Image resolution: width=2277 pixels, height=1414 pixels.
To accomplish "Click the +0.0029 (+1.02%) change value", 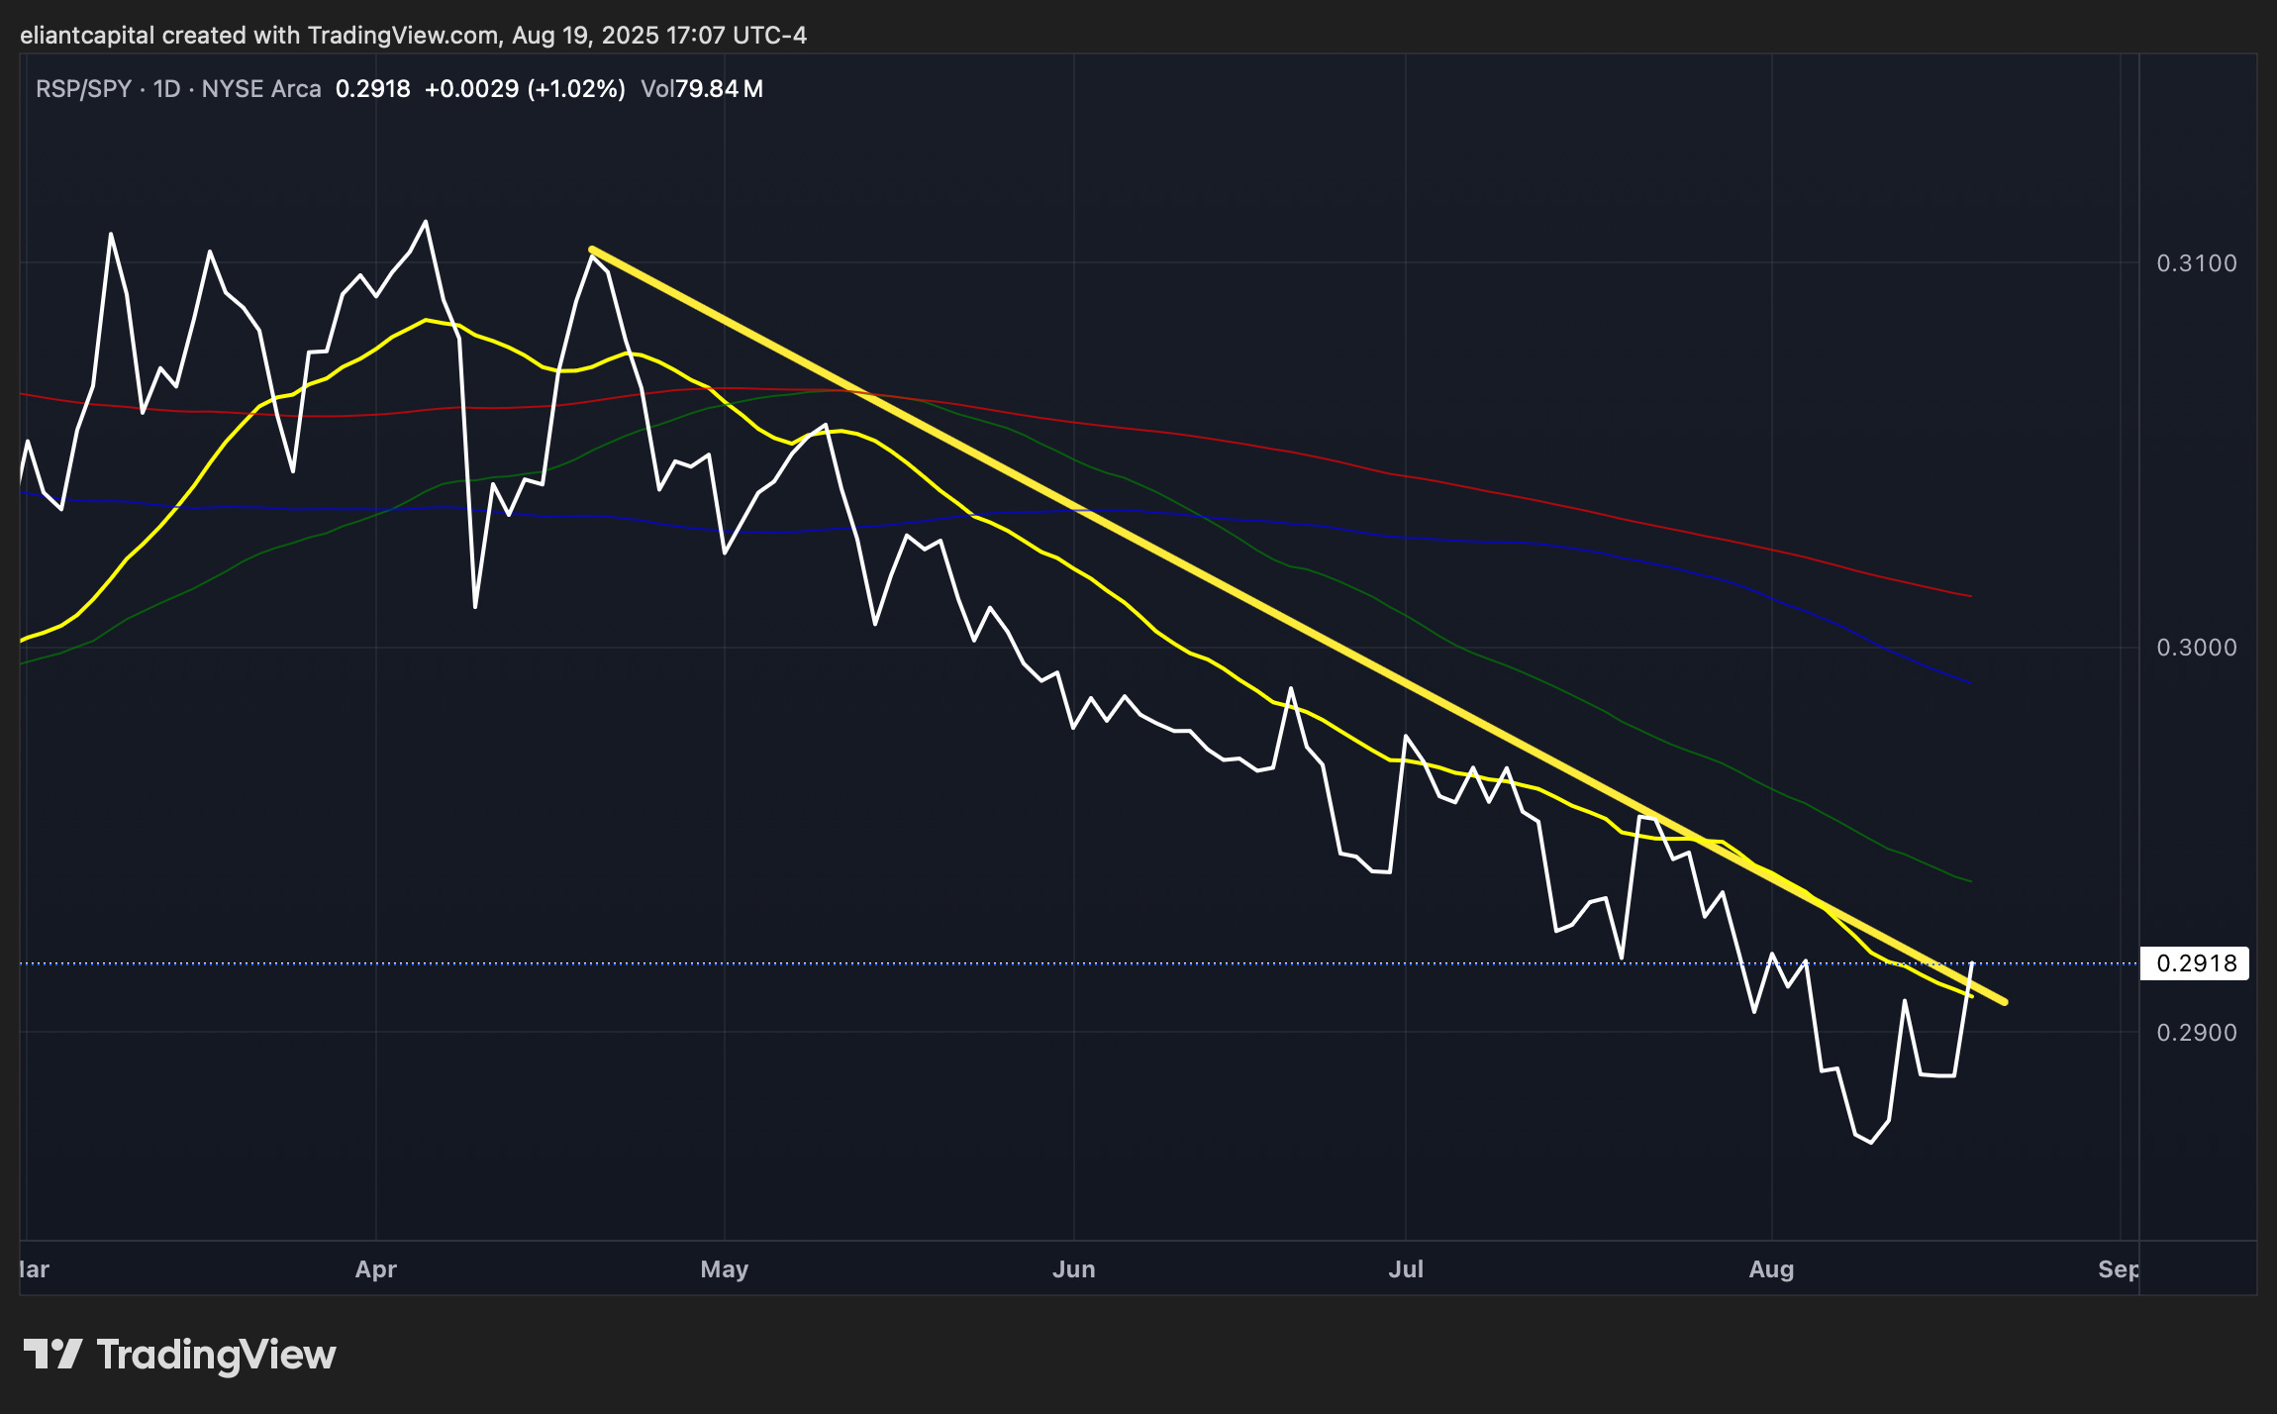I will pyautogui.click(x=525, y=89).
